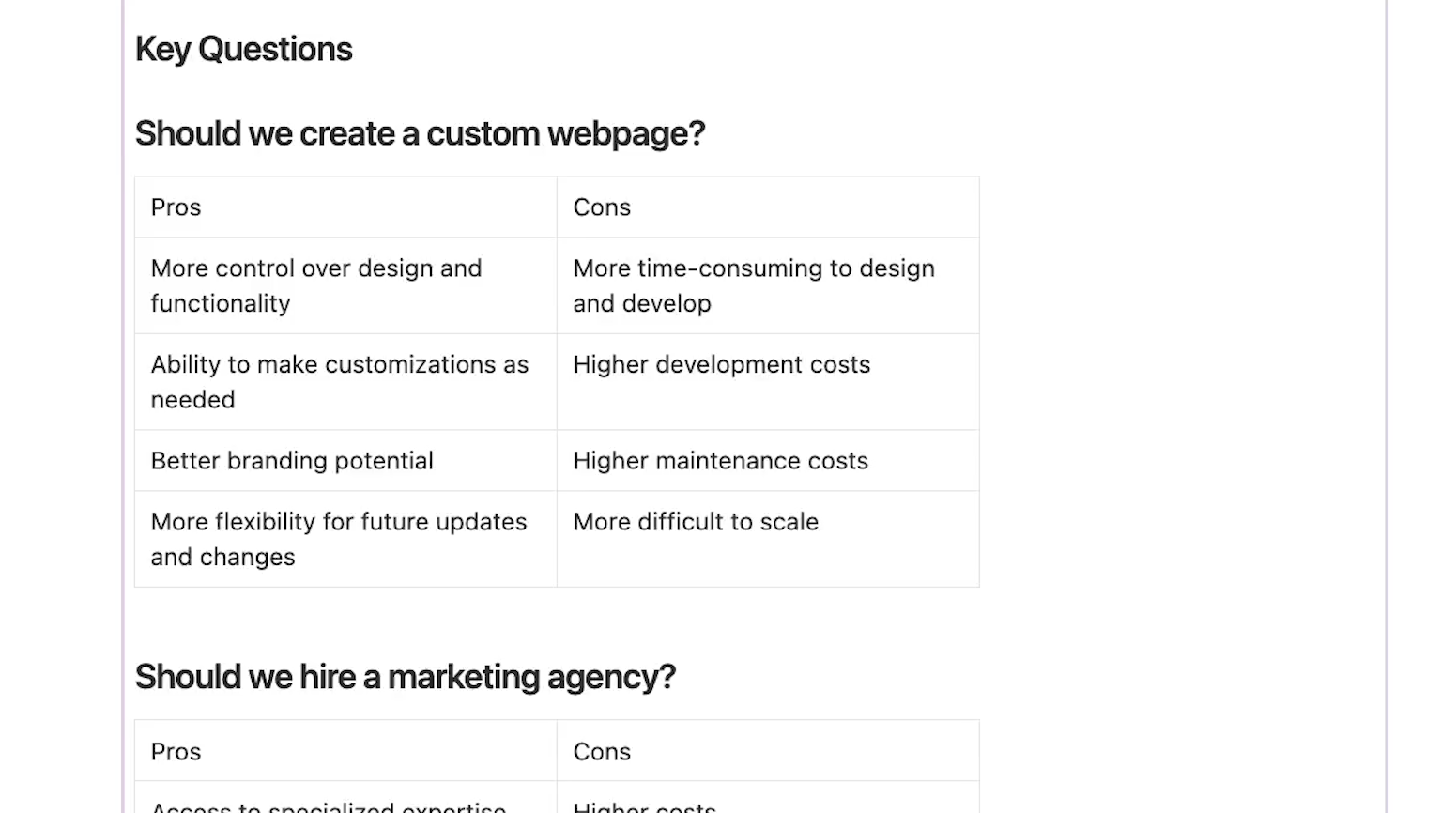The width and height of the screenshot is (1456, 813).
Task: Click the Pros header cell in first table
Action: (345, 207)
